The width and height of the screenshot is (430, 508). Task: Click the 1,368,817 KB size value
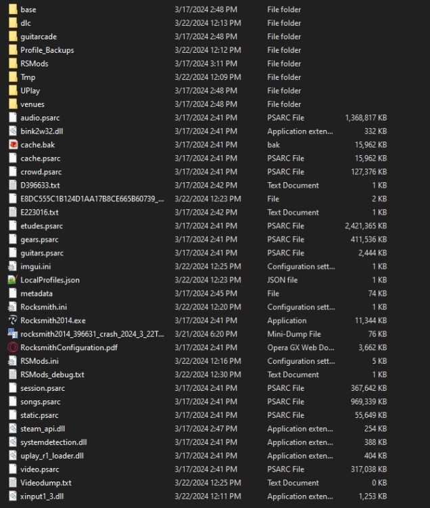tap(366, 118)
